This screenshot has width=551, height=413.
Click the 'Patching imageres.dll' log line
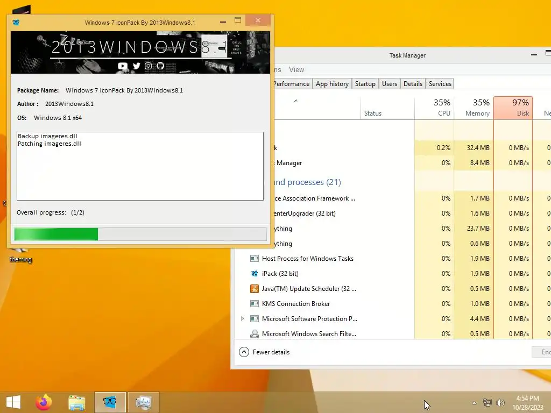[x=49, y=144]
